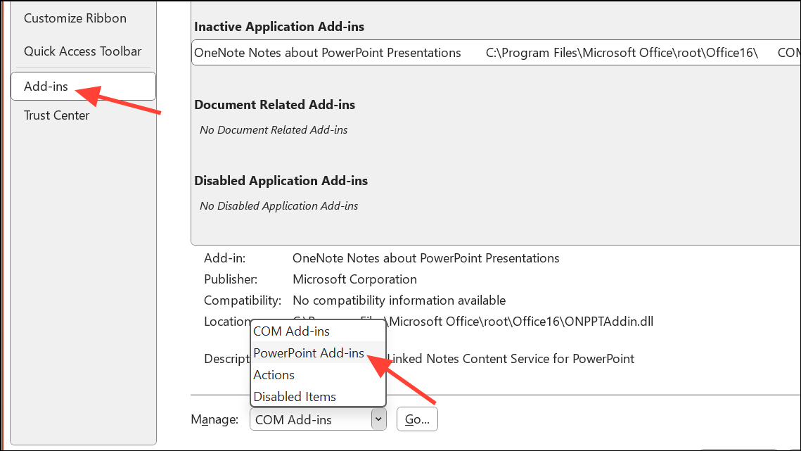
Task: Click the Disabled Application Add-ins heading
Action: pos(280,180)
